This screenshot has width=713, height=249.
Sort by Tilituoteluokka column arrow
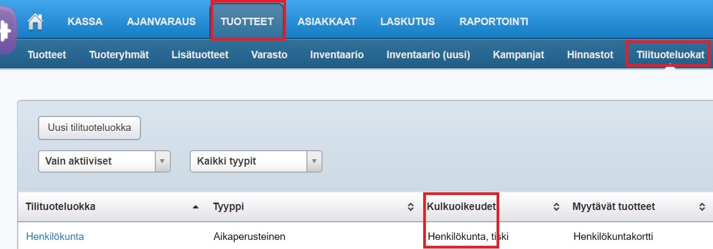pos(196,207)
